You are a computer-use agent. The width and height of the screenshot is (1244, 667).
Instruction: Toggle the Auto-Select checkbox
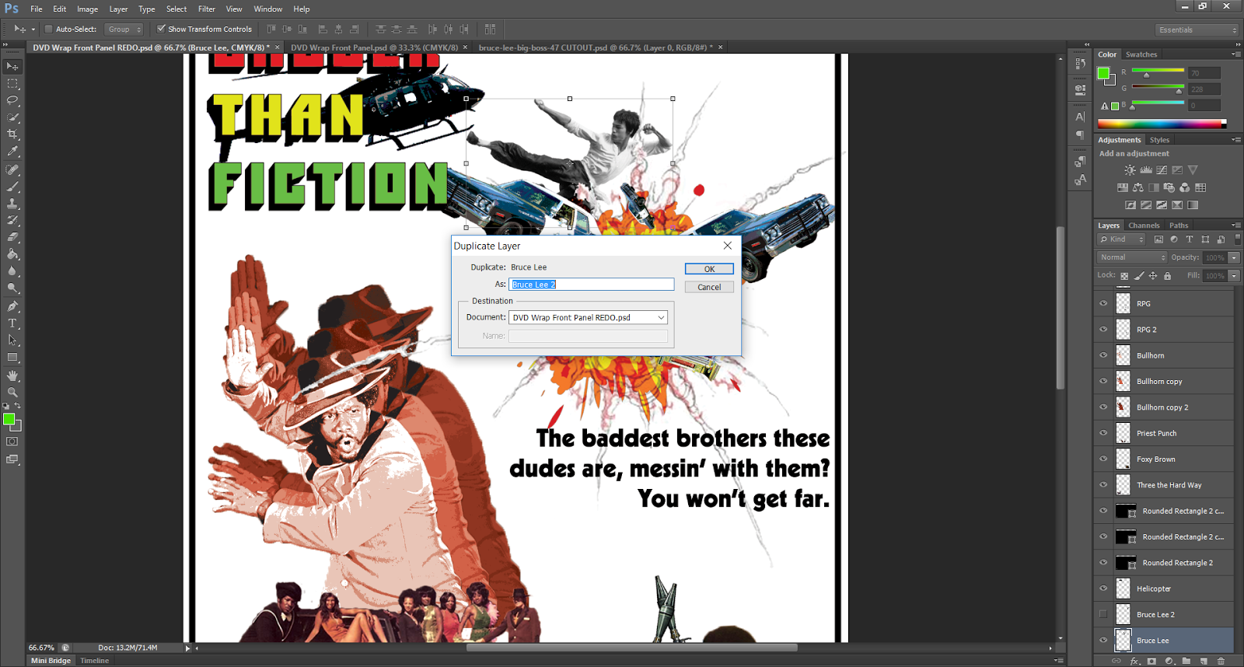point(48,29)
